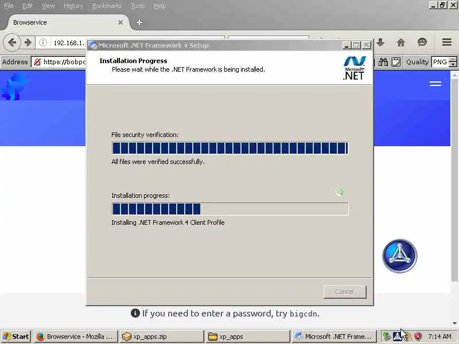The image size is (459, 344).
Task: Minimize the .NET Framework 4 Setup window
Action: [x=347, y=45]
